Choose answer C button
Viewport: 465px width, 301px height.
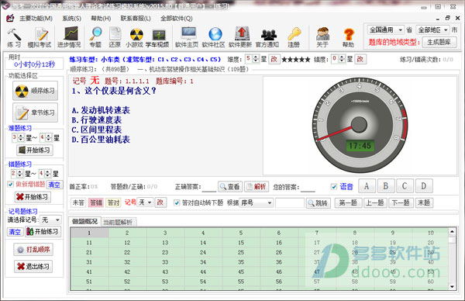pyautogui.click(x=405, y=186)
